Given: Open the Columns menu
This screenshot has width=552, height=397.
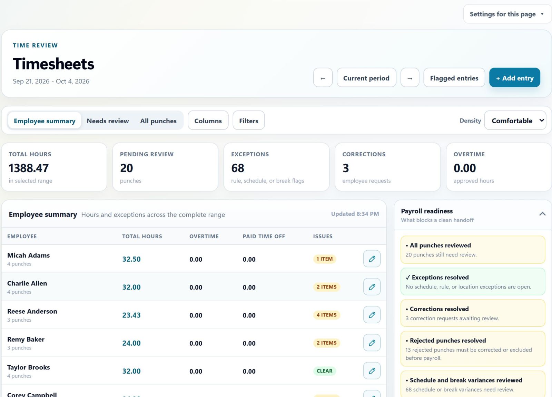Looking at the screenshot, I should (x=208, y=121).
